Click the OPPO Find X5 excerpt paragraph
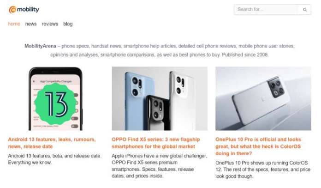This screenshot has width=321, height=188. [x=159, y=166]
